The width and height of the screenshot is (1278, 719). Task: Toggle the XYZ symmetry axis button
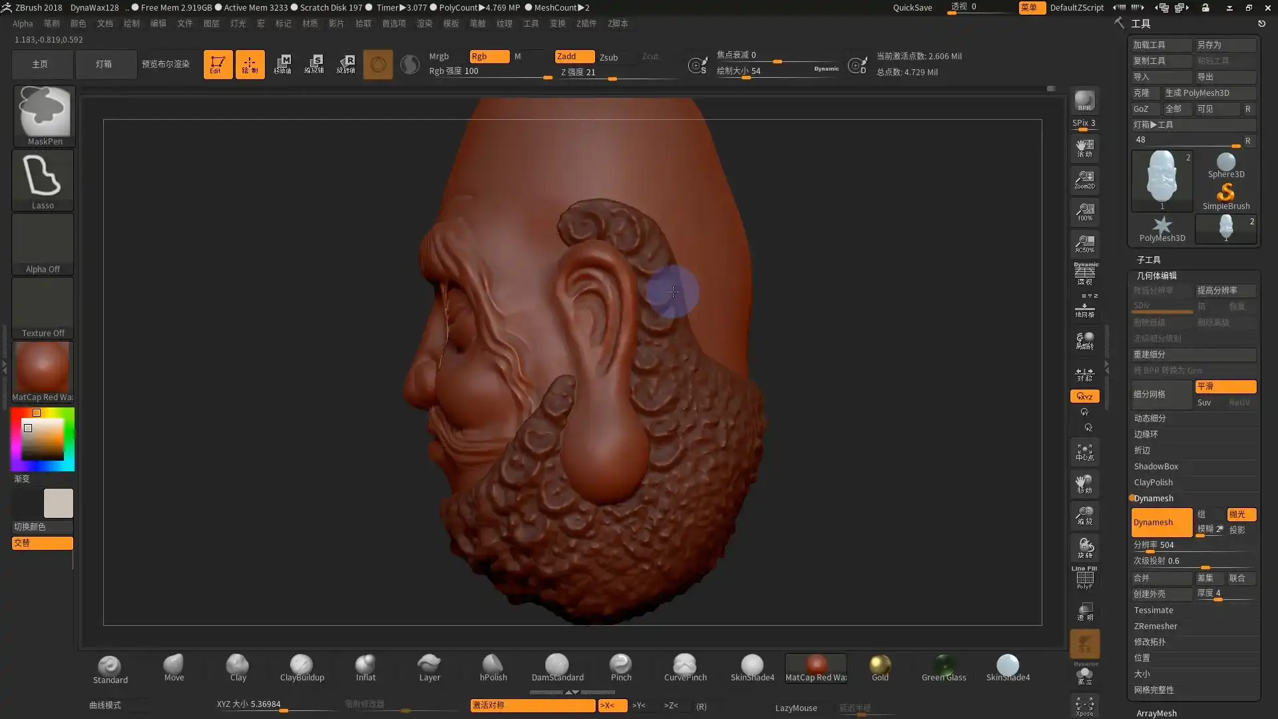coord(1085,396)
